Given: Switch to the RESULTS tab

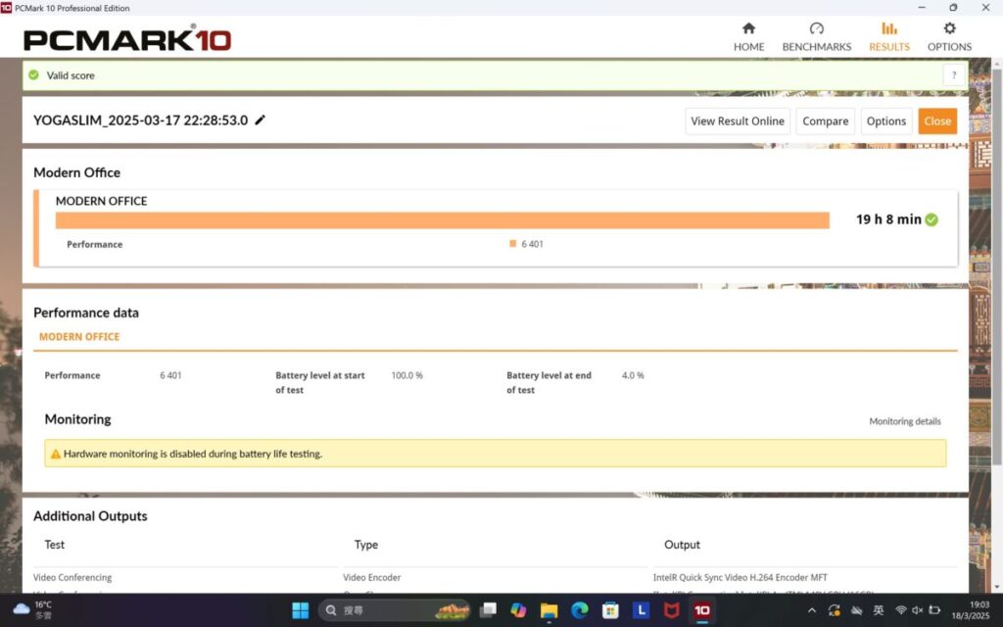Looking at the screenshot, I should 888,36.
